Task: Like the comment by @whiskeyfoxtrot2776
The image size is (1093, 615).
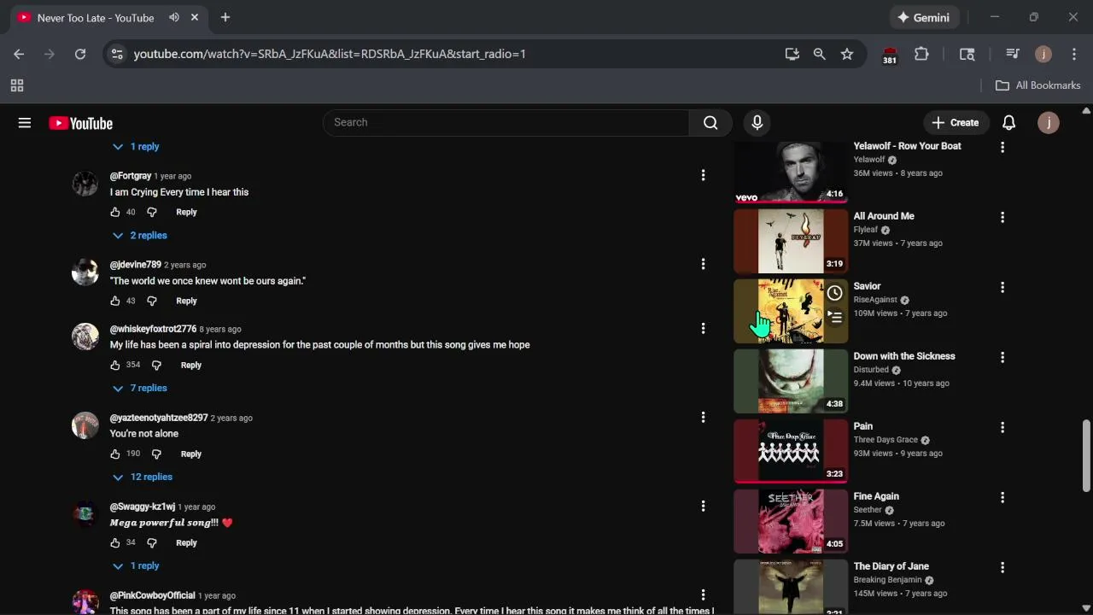Action: click(x=115, y=365)
